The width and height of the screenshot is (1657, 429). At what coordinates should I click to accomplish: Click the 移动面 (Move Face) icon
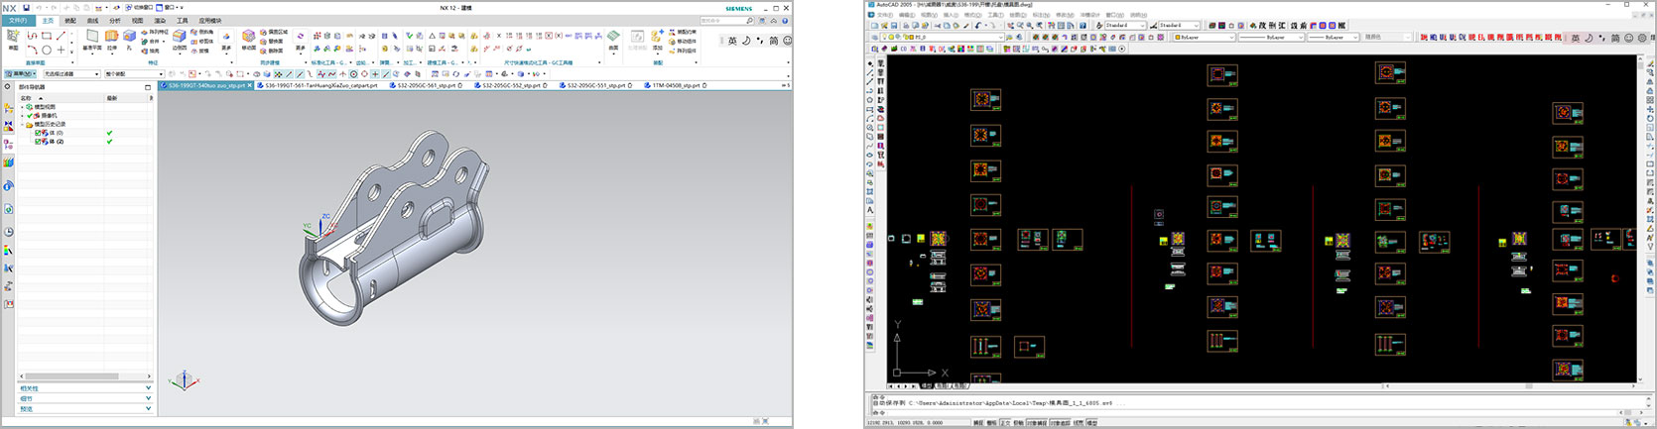tap(249, 38)
